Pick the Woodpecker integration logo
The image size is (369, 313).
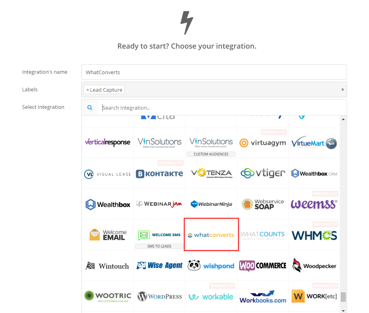tap(314, 266)
